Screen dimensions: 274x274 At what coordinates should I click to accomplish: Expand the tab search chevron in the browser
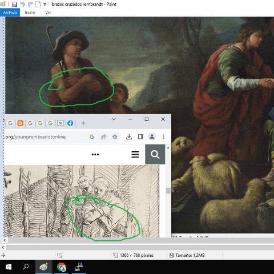[114, 119]
